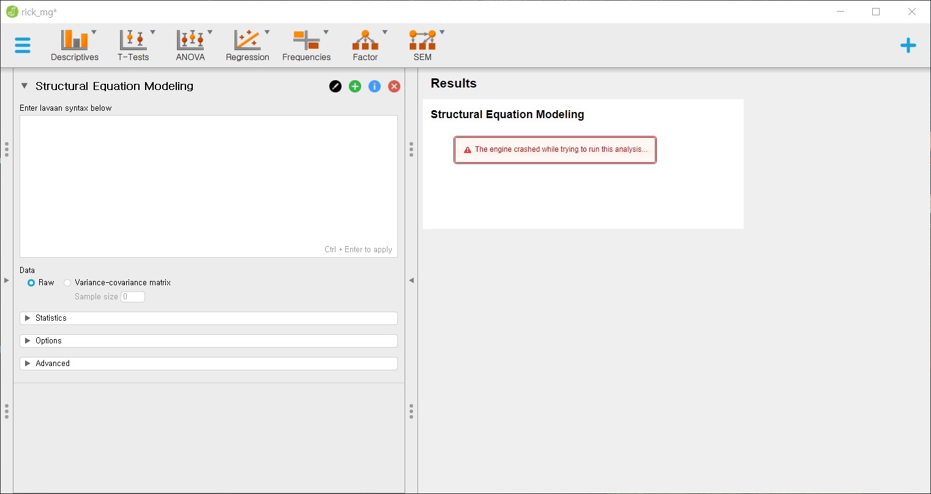Open the Regression module dropdown arrow

click(x=268, y=32)
